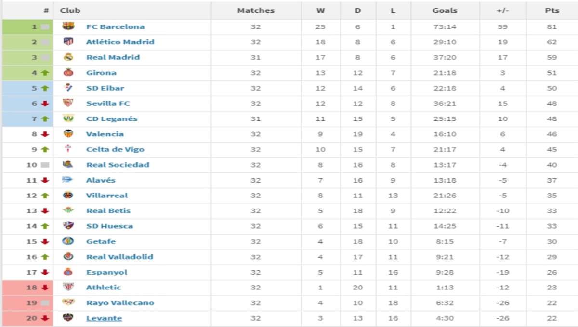
Task: Open the Celta de Vigo link
Action: [x=115, y=149]
